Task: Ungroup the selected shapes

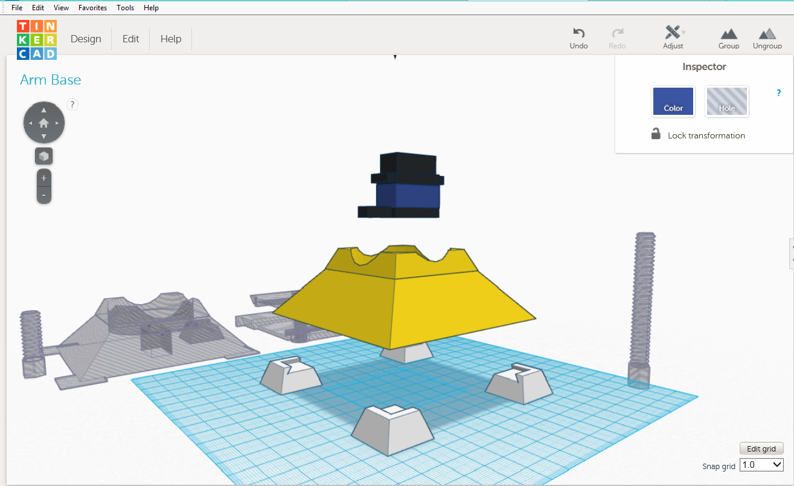Action: coord(767,38)
